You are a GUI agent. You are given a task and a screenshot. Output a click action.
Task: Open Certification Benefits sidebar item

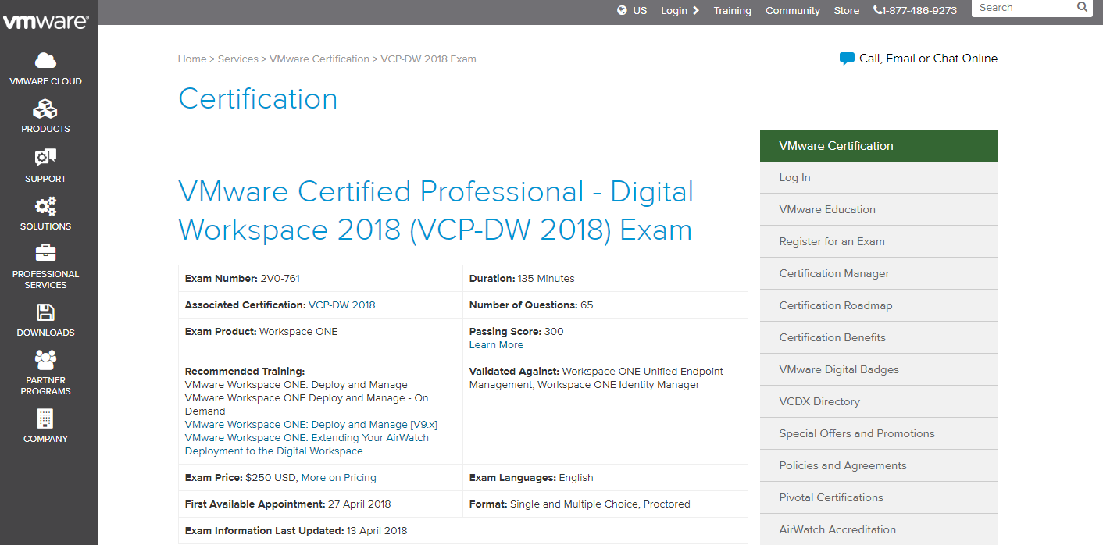[879, 338]
